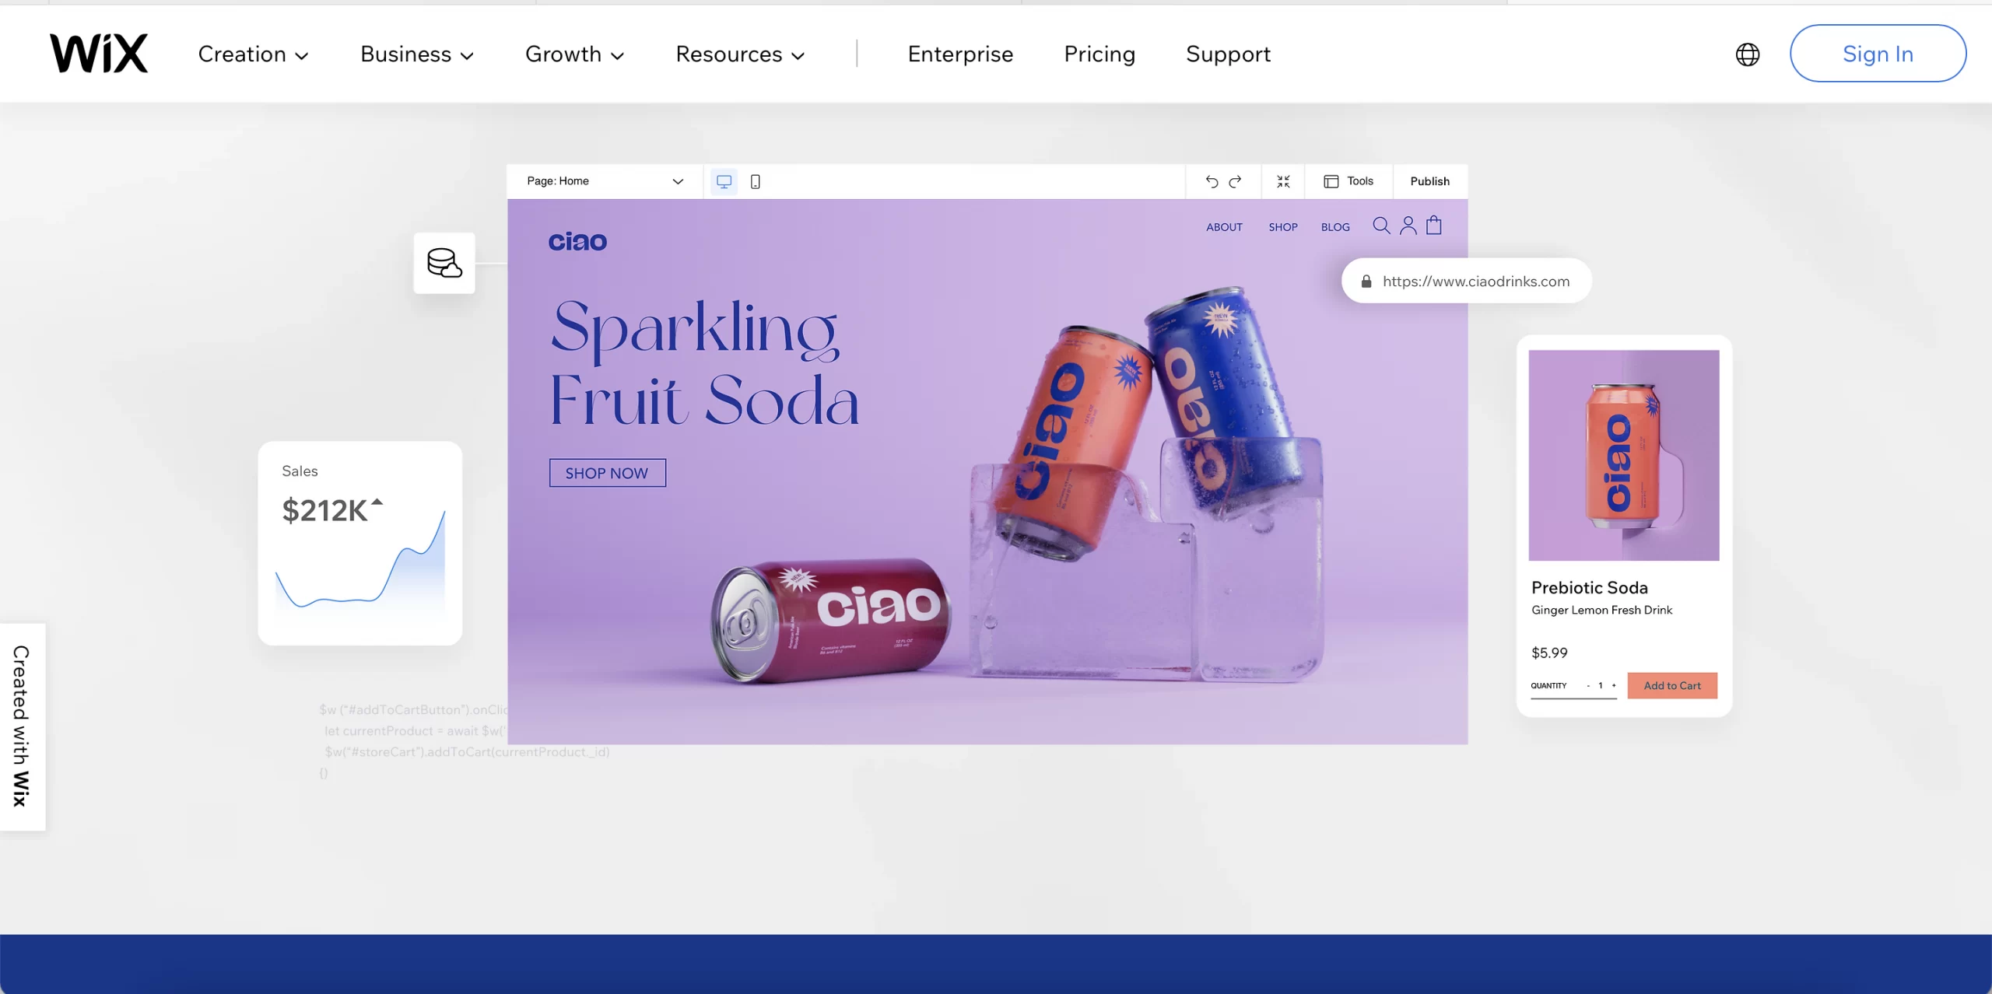
Task: Click the desktop preview icon
Action: 724,180
